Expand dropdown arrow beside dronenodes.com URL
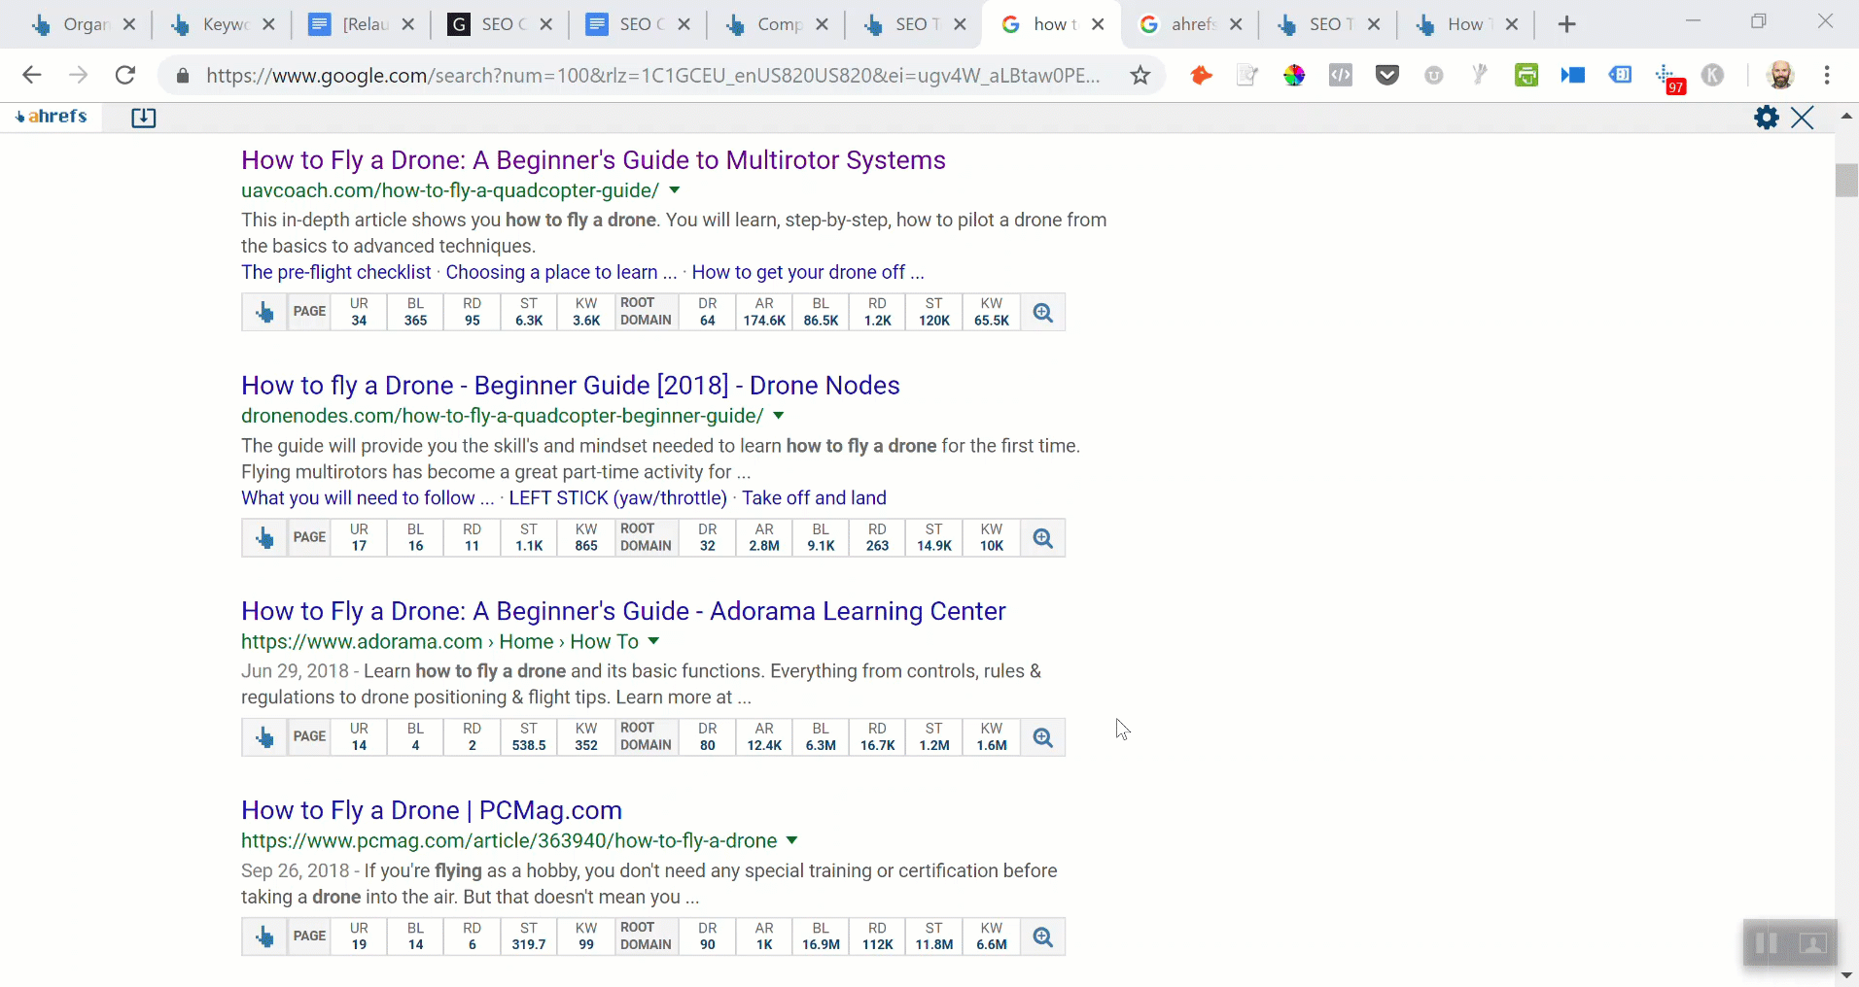The image size is (1859, 987). (778, 416)
